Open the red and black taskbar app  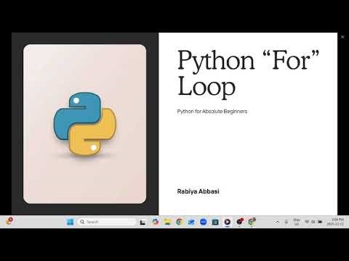pyautogui.click(x=239, y=221)
